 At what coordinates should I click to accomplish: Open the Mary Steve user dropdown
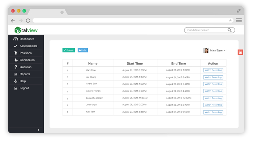pos(214,50)
